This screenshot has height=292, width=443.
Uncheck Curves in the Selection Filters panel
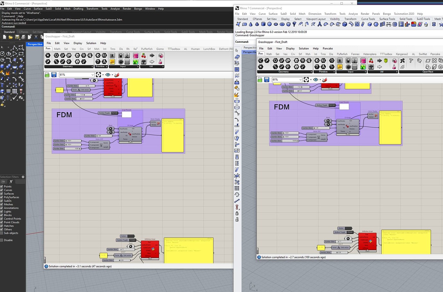[2, 190]
